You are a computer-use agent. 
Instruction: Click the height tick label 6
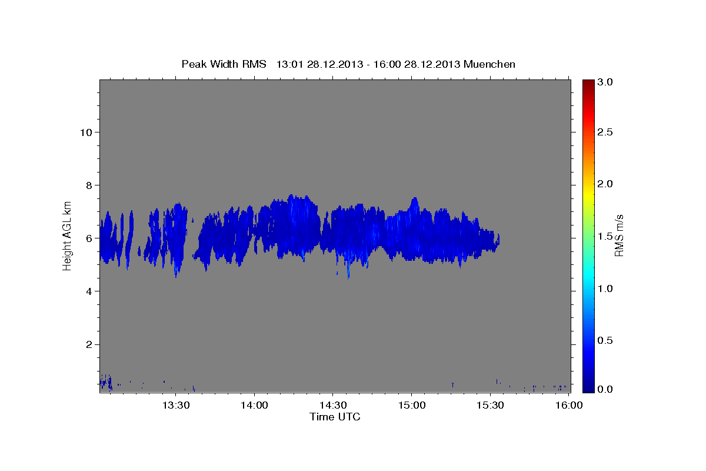tap(89, 238)
